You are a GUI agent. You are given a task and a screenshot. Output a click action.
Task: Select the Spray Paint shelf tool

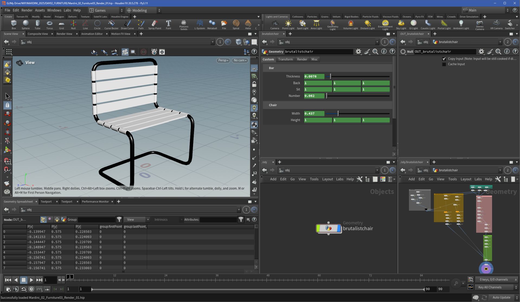pos(155,24)
